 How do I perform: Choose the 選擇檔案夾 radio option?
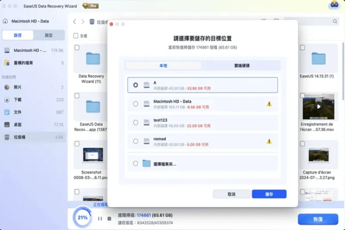136,164
